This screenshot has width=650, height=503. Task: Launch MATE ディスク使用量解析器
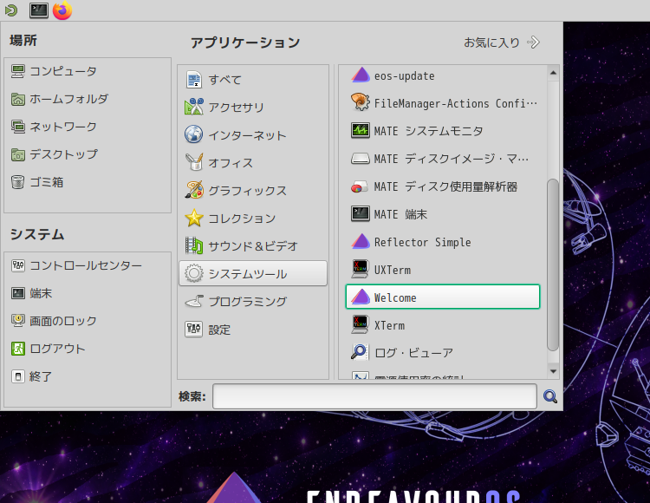point(443,186)
